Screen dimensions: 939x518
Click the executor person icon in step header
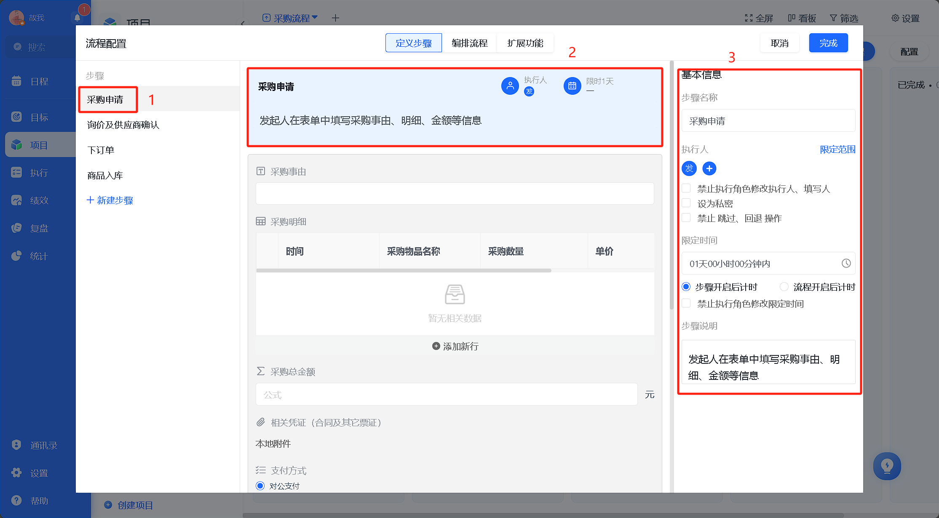coord(510,86)
